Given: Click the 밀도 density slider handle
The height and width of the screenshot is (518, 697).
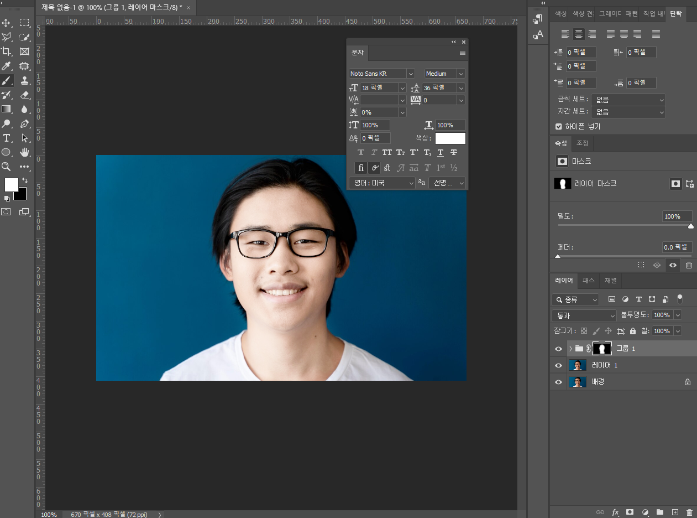Looking at the screenshot, I should 690,226.
